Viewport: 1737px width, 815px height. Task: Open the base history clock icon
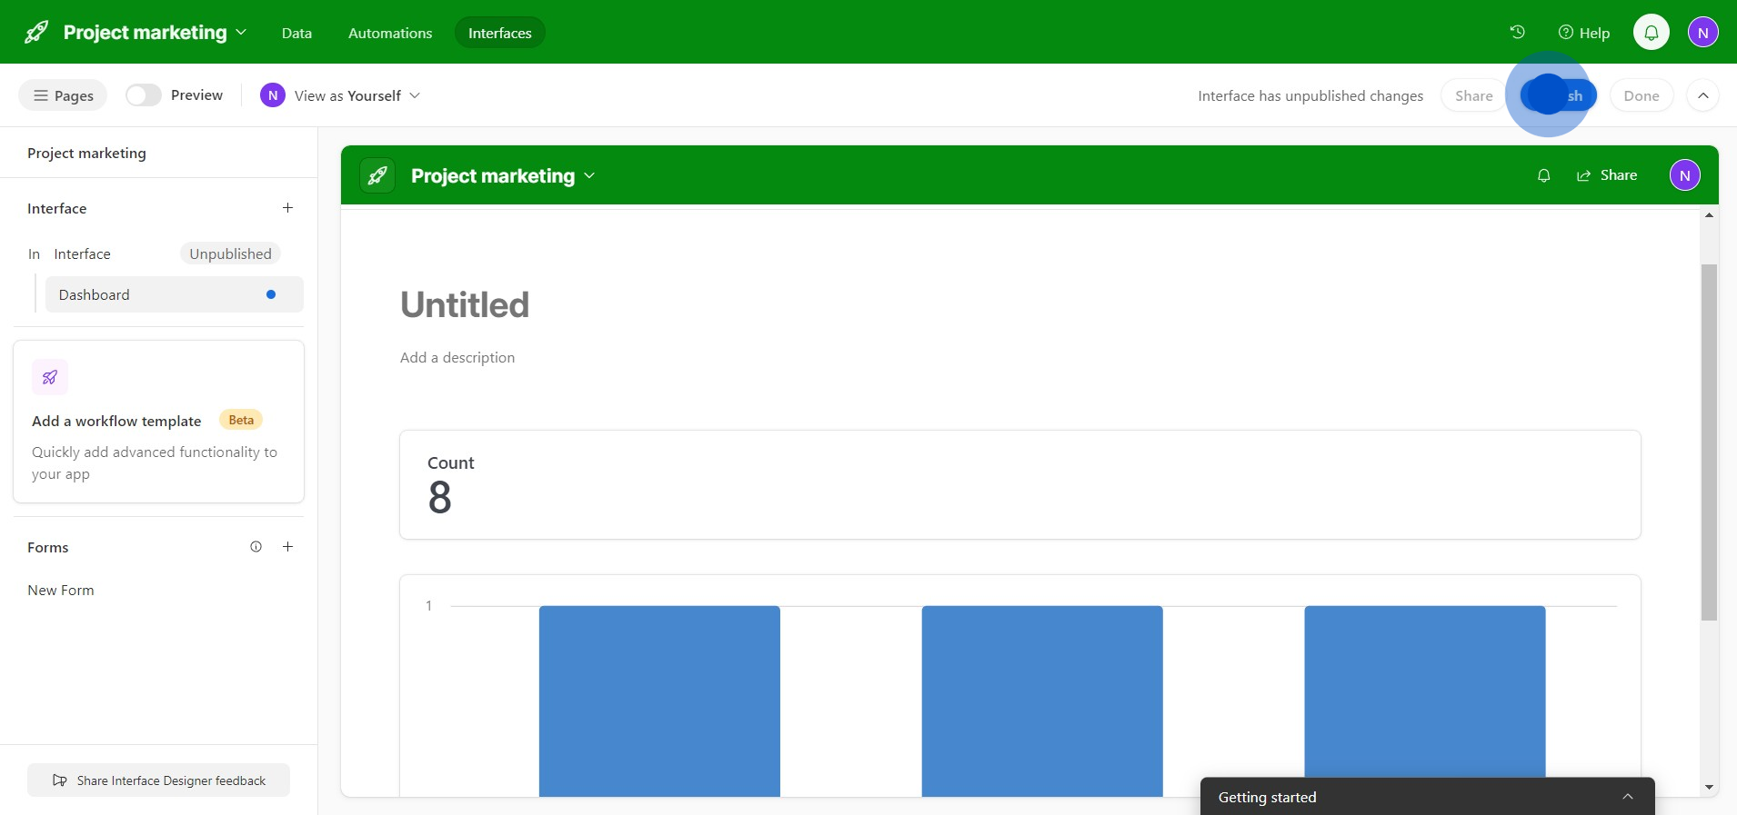tap(1517, 32)
